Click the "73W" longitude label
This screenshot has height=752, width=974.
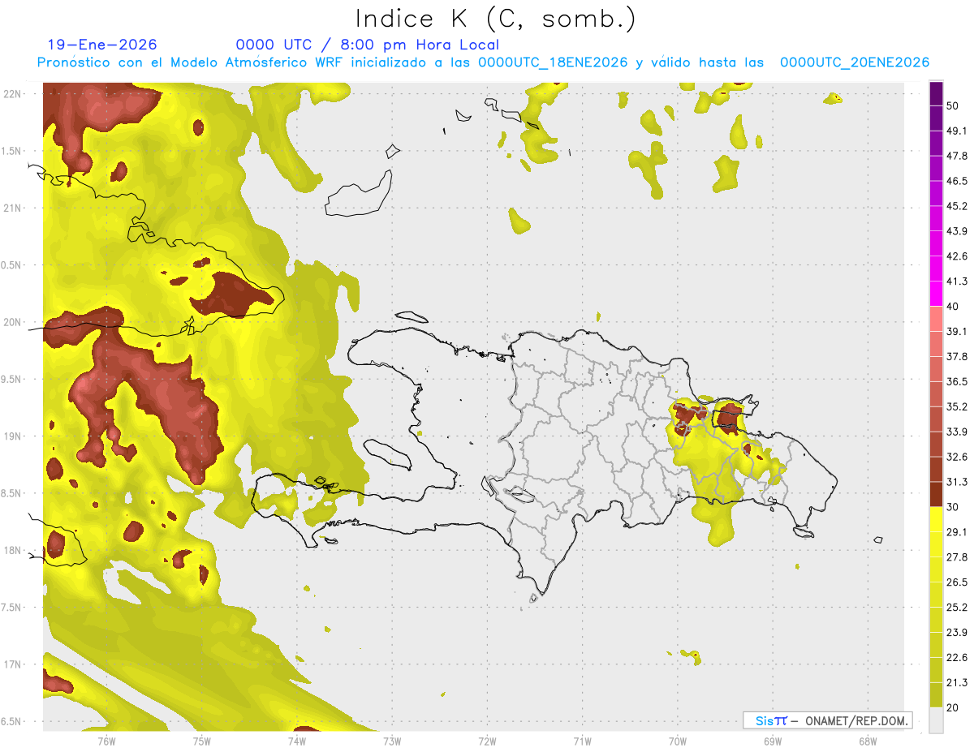tap(392, 741)
